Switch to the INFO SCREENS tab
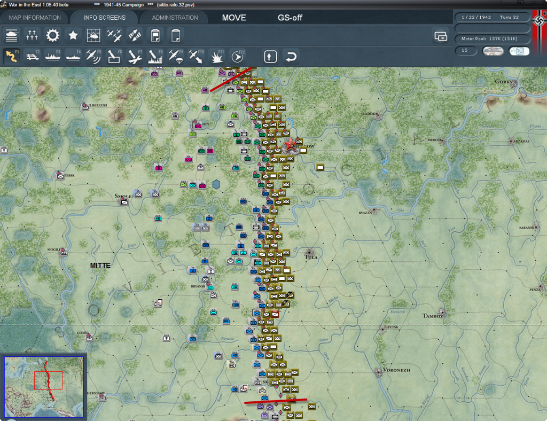This screenshot has width=547, height=421. [x=104, y=18]
